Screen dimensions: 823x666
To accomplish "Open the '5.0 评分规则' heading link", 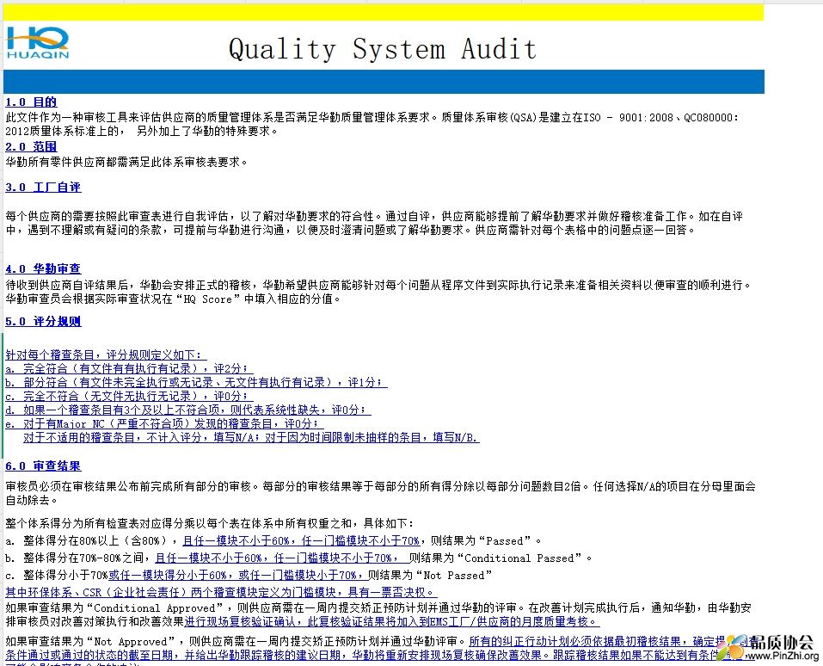I will click(43, 322).
